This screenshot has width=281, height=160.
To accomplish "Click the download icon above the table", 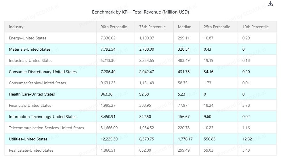I will tap(270, 4).
